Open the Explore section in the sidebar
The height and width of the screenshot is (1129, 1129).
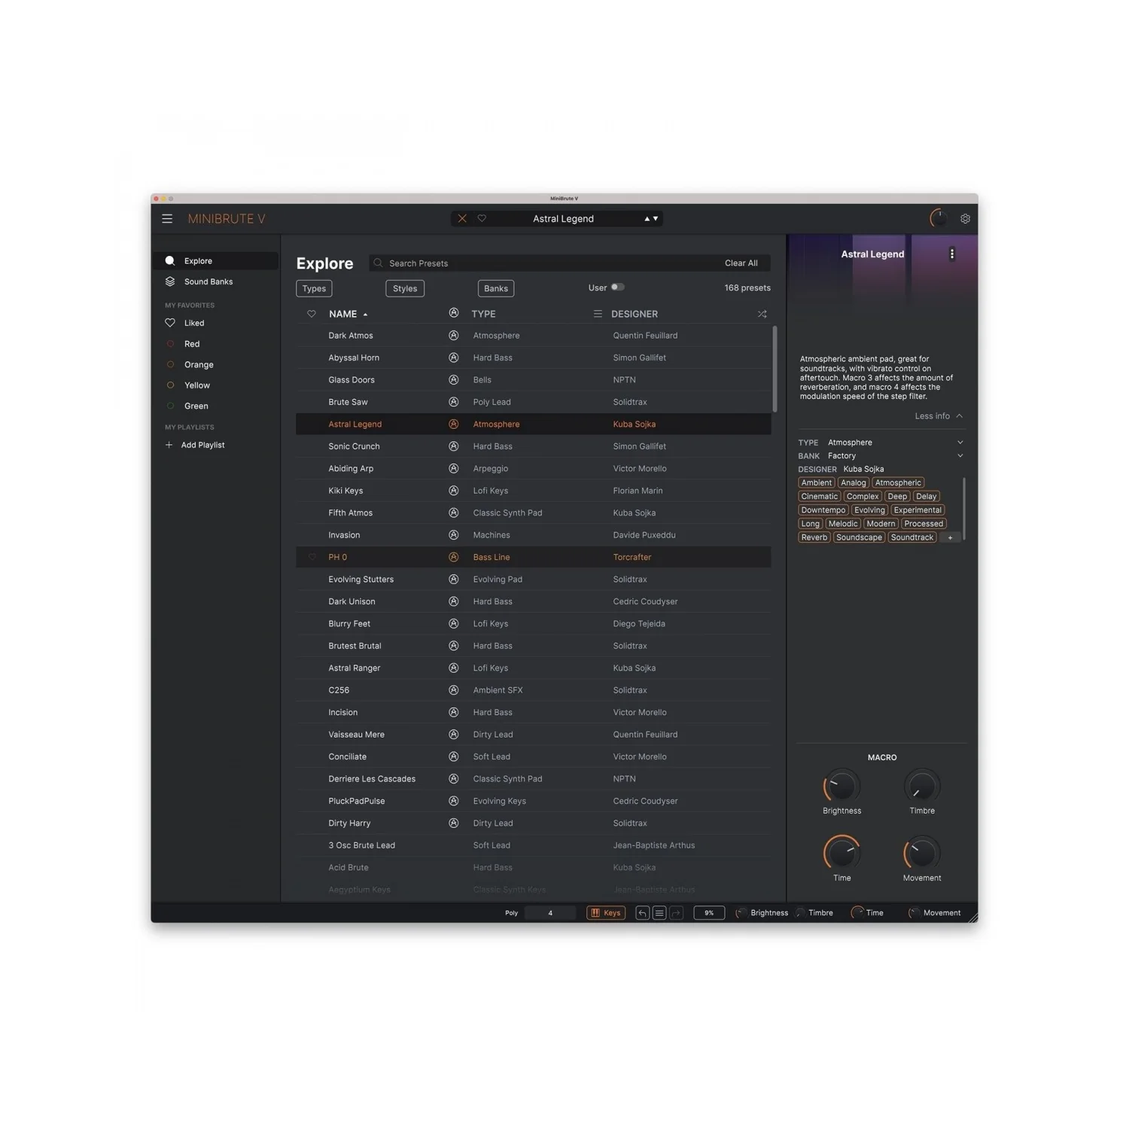pyautogui.click(x=216, y=261)
